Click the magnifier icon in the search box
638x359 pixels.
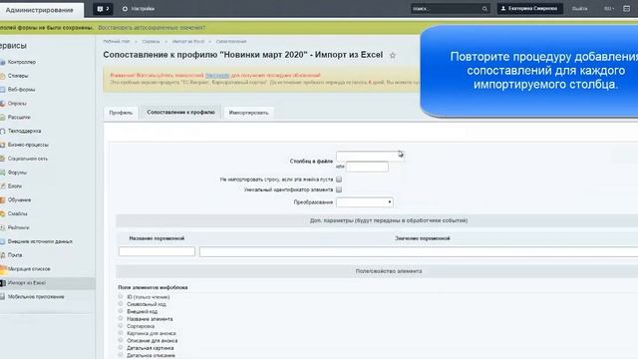pyautogui.click(x=484, y=9)
